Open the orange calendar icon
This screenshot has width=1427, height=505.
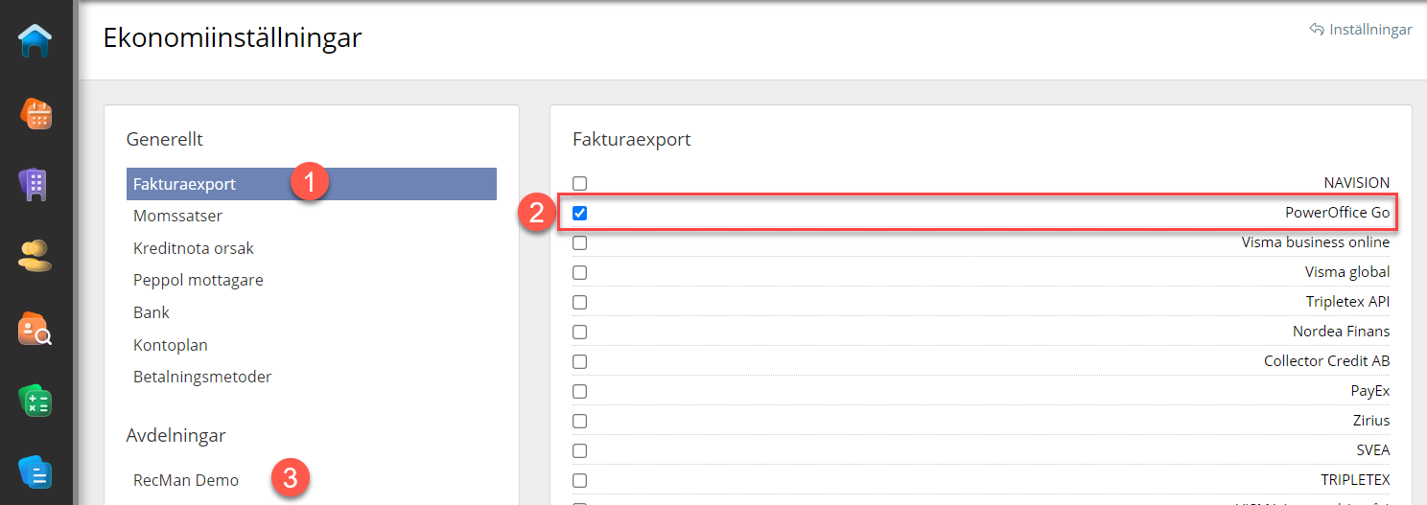click(35, 114)
